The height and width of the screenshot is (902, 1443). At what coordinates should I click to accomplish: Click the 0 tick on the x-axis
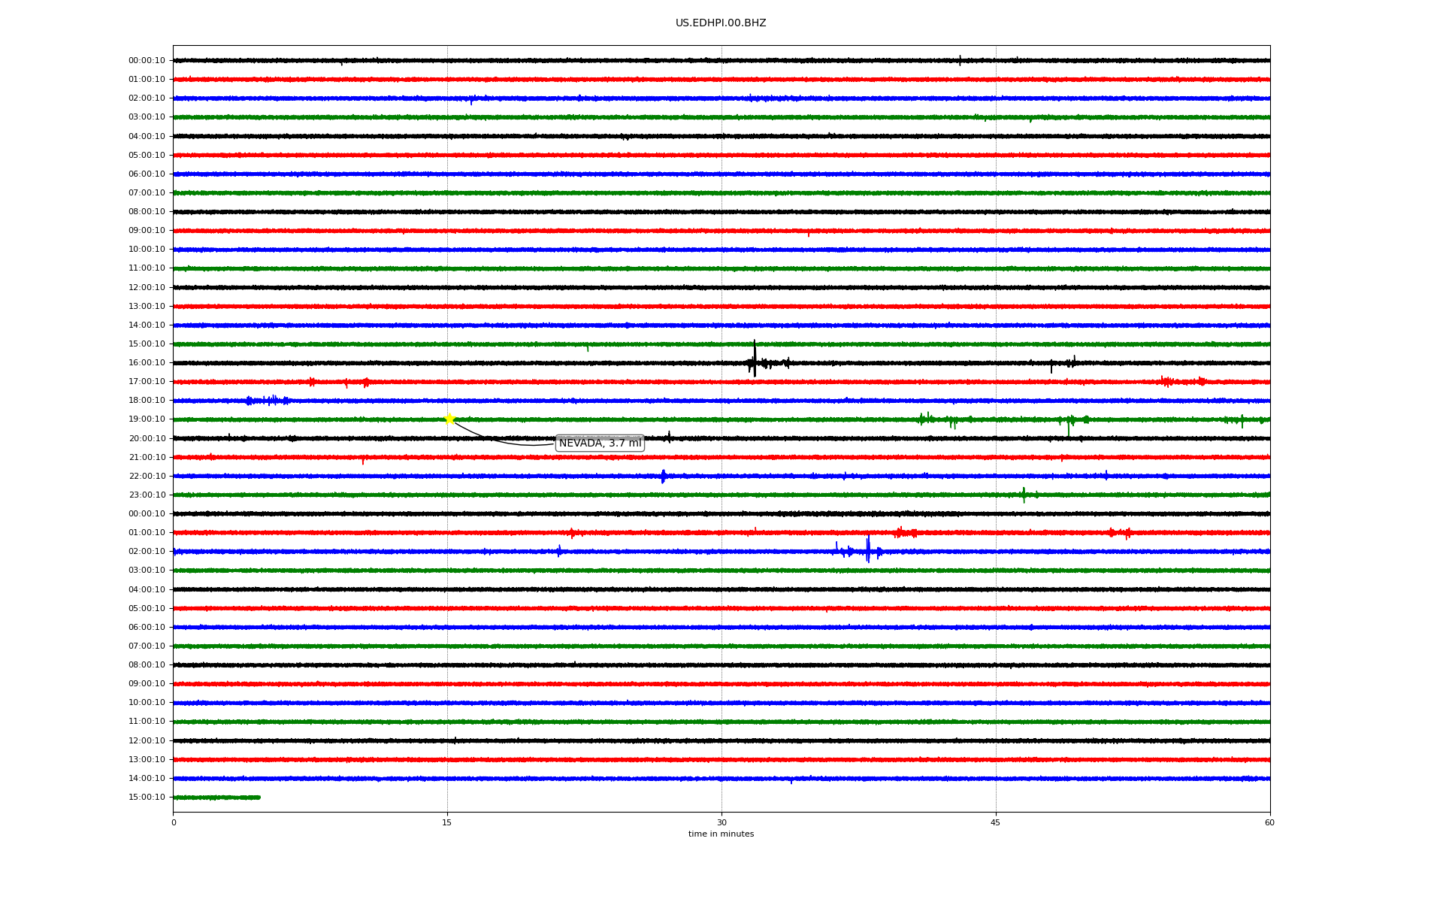click(x=174, y=822)
